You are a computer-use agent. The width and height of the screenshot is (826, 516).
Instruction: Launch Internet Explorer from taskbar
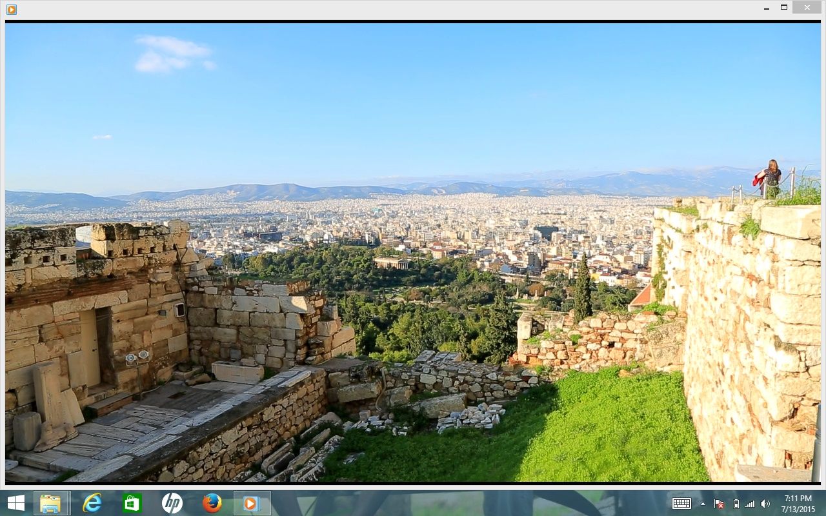click(92, 503)
